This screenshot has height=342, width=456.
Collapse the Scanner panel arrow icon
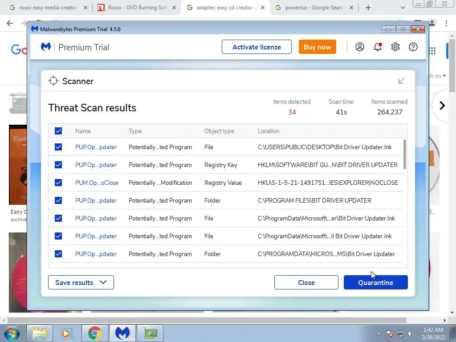coord(401,81)
